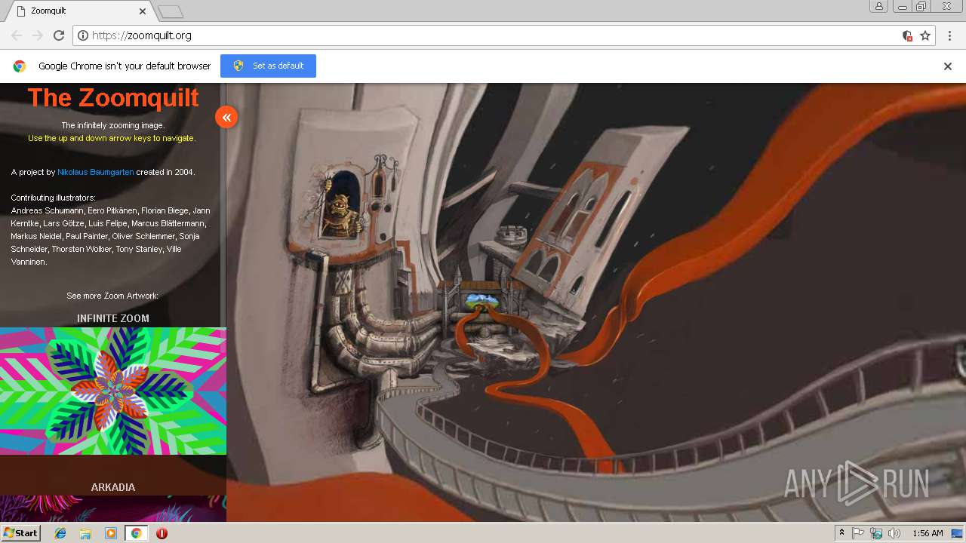Open Windows Explorer folder from taskbar

pos(85,533)
